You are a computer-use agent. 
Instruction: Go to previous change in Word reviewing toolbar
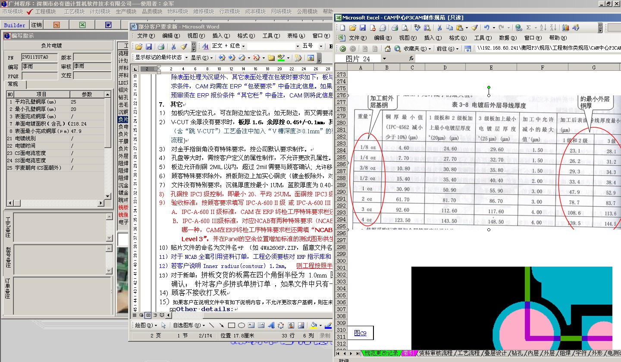(222, 58)
